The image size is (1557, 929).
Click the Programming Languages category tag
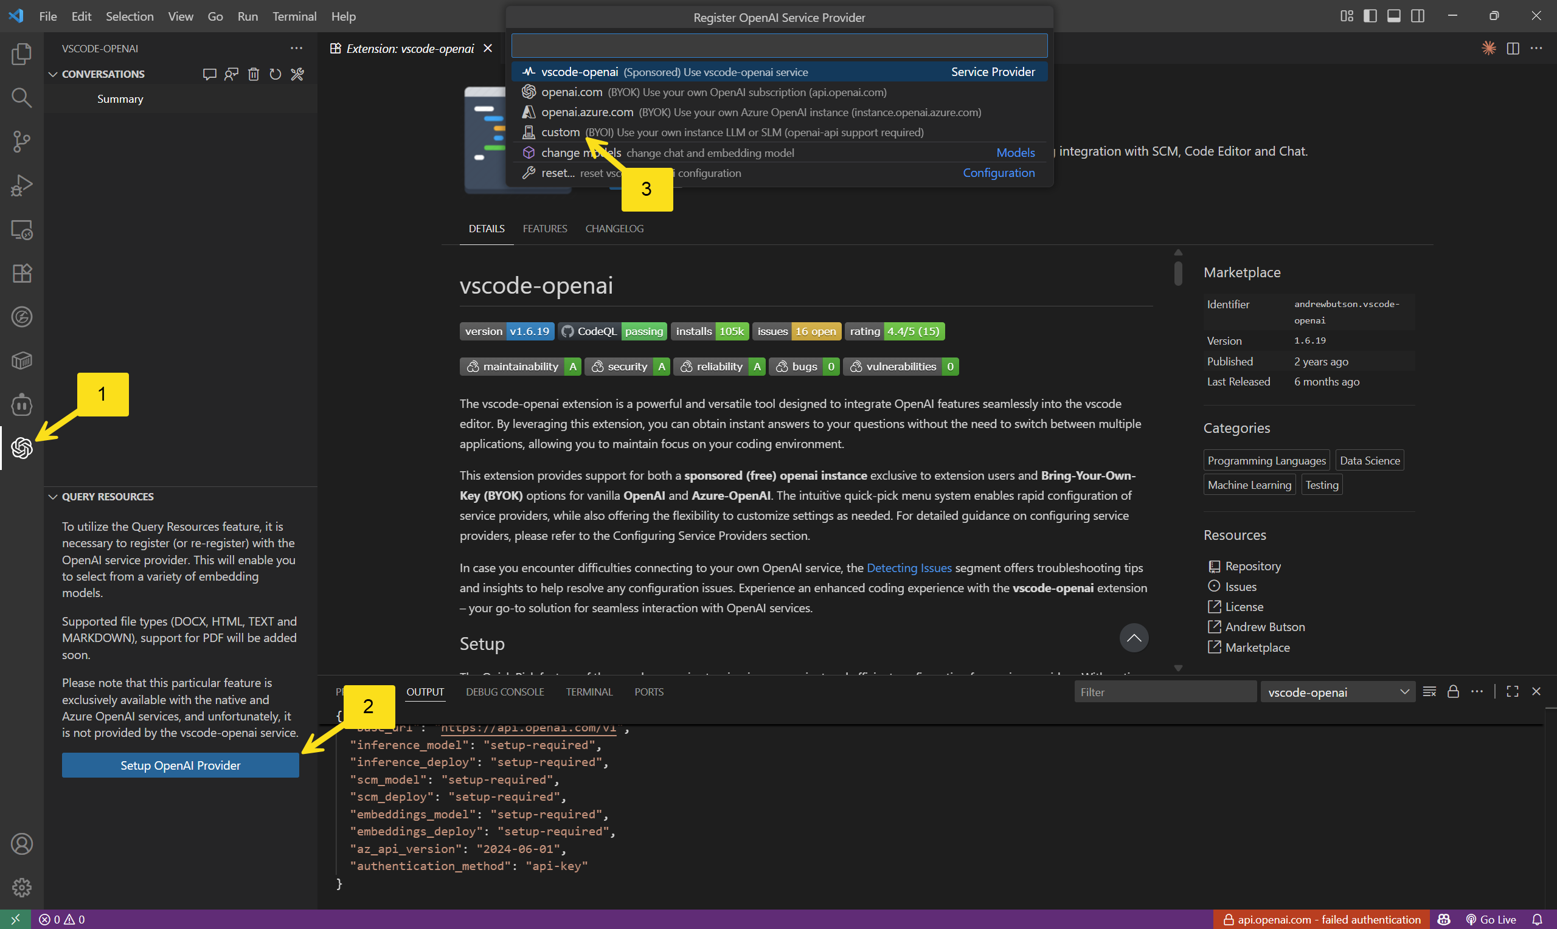pyautogui.click(x=1266, y=460)
